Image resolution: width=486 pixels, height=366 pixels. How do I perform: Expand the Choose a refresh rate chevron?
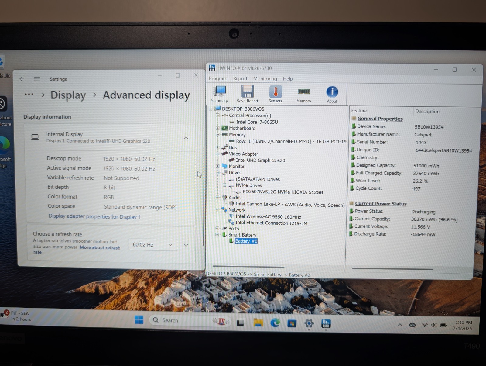(x=186, y=245)
